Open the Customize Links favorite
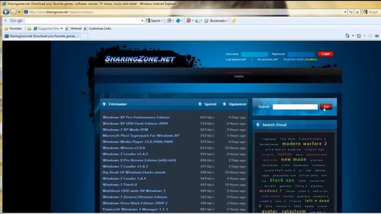 click(x=97, y=29)
